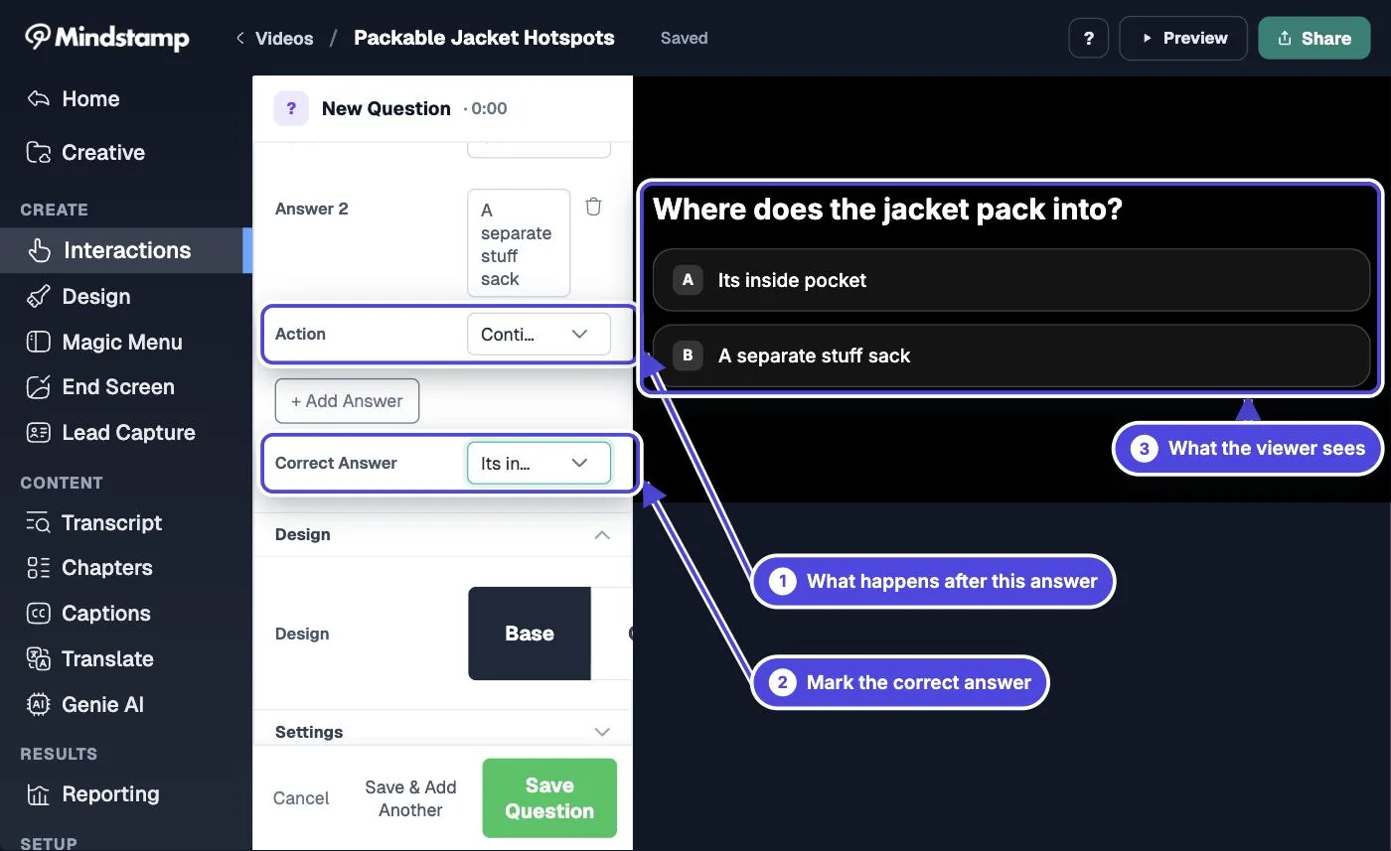
Task: Open the help question mark button
Action: [1089, 39]
